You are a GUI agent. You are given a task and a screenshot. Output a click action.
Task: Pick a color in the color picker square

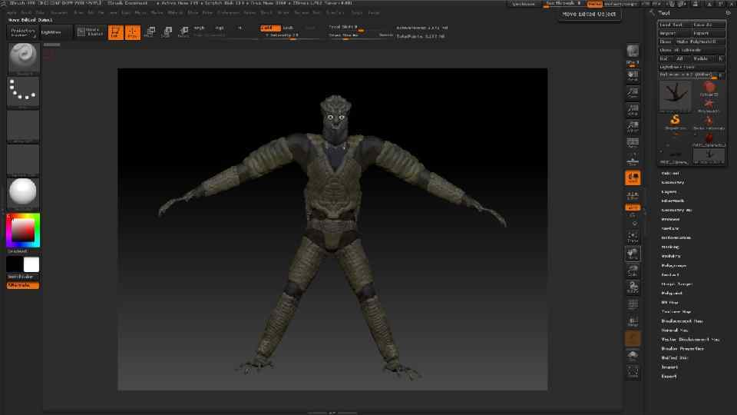23,229
